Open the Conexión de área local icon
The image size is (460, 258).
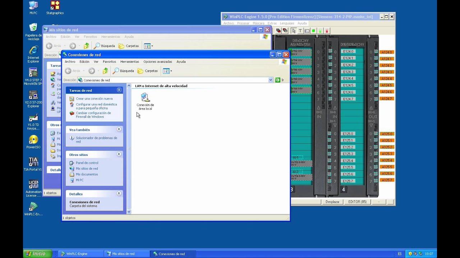[145, 101]
